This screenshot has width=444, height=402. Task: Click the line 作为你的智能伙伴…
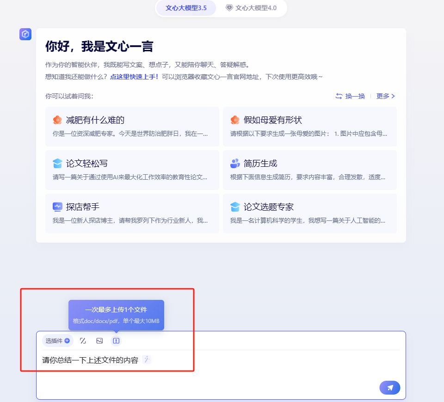147,65
